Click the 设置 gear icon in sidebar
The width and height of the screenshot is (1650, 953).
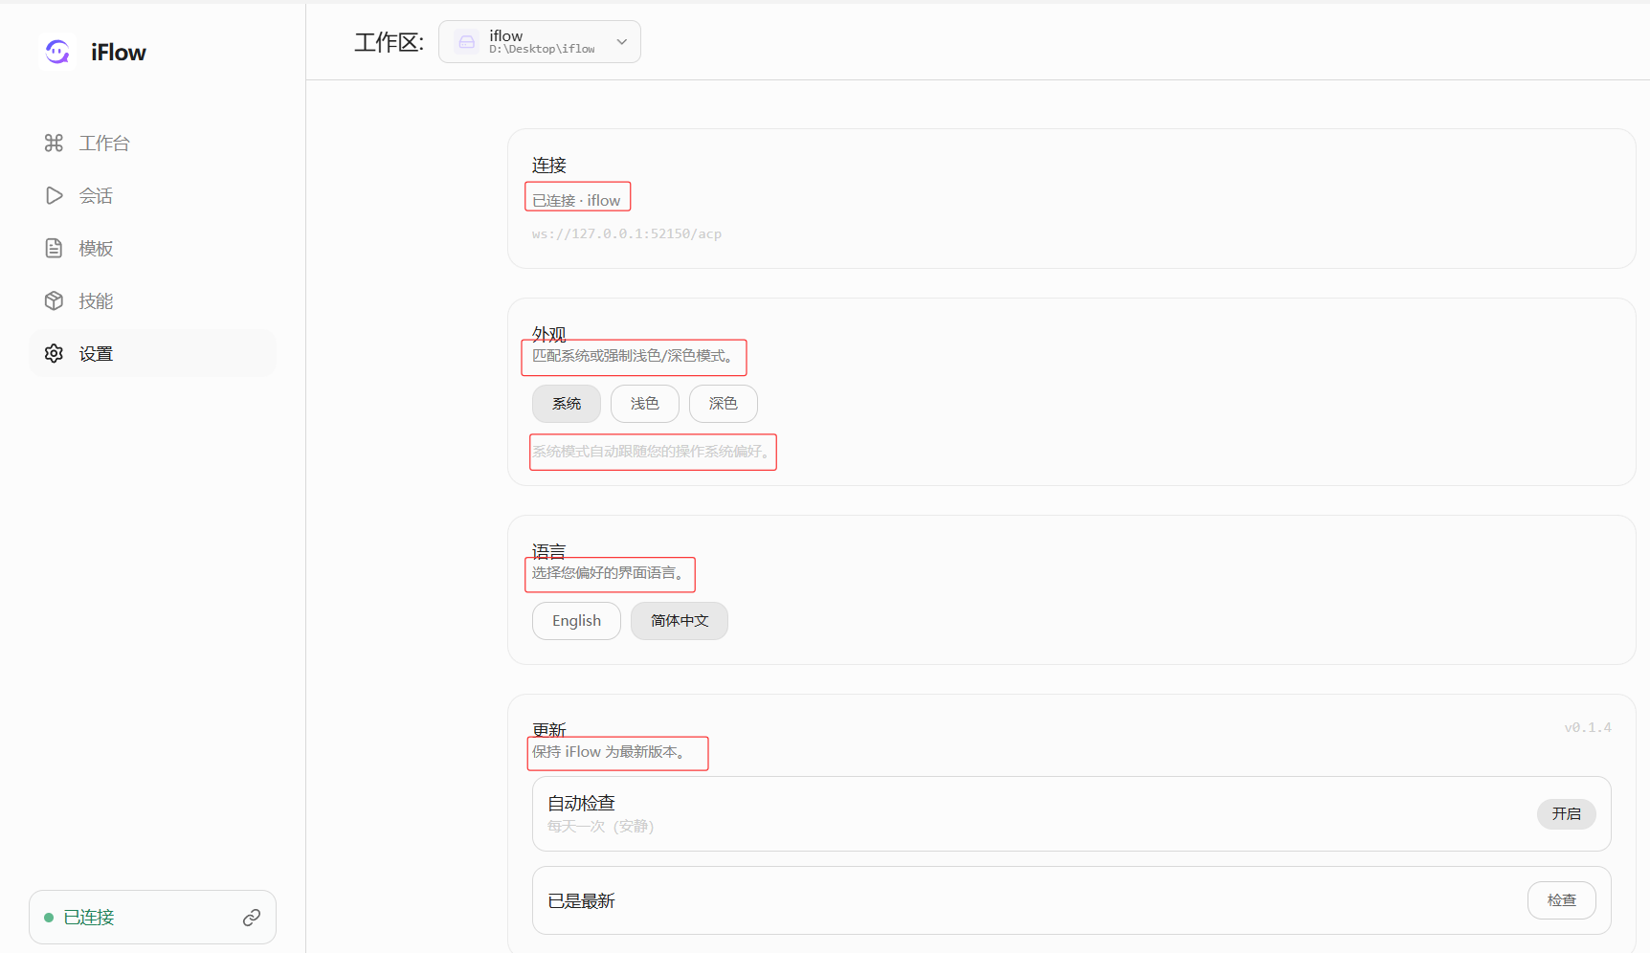coord(54,353)
